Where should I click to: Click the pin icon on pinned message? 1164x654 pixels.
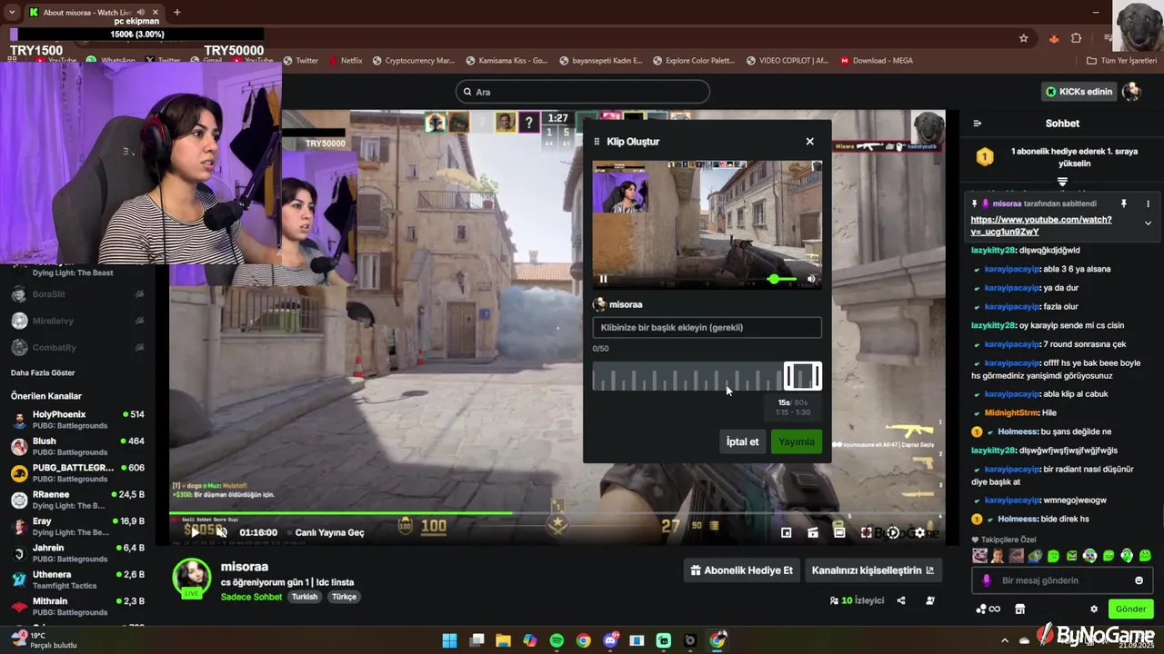pyautogui.click(x=1124, y=204)
